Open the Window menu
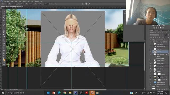This screenshot has height=95, width=170. (37, 1)
